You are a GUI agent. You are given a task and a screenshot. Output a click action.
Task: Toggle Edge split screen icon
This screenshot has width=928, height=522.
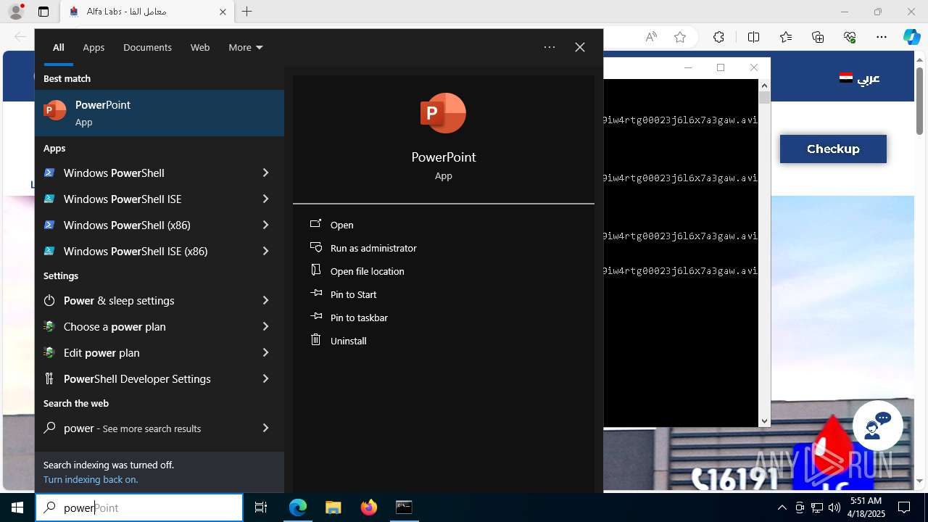(x=753, y=37)
